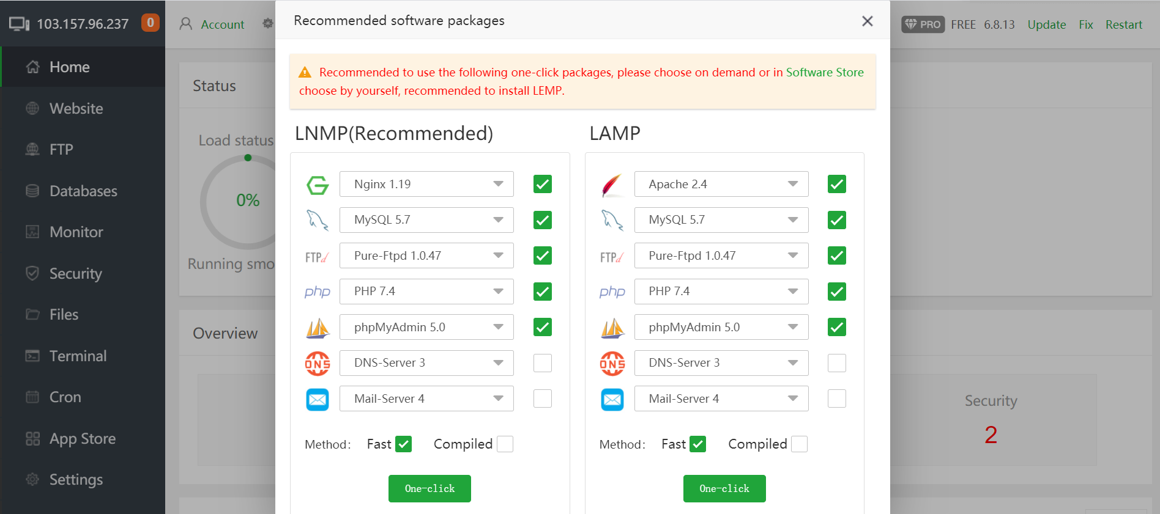Click the Restart link
Image resolution: width=1160 pixels, height=514 pixels.
click(1124, 24)
